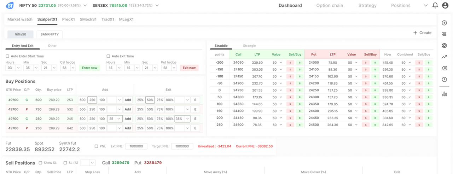Open the notifications bell
Screen dimensions: 453x174
(435, 6)
